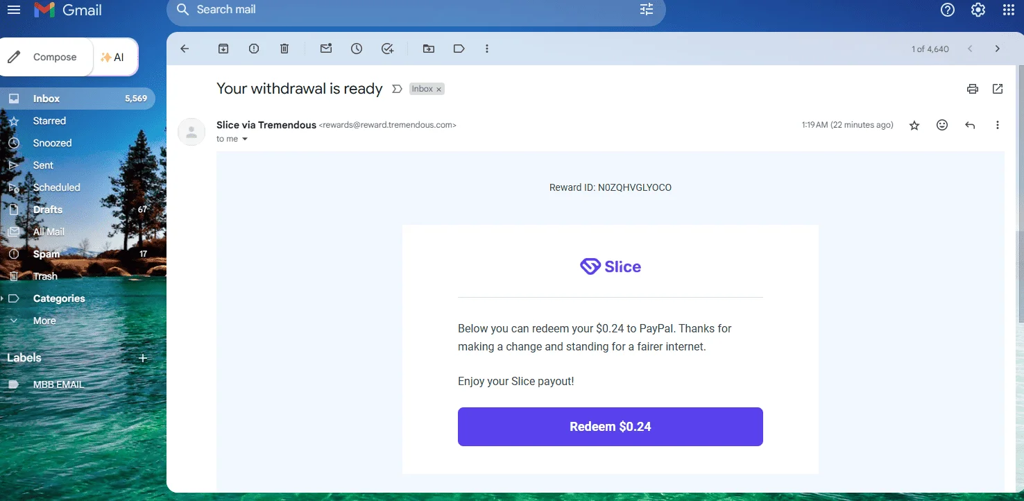
Task: Open message More options menu
Action: click(x=998, y=125)
